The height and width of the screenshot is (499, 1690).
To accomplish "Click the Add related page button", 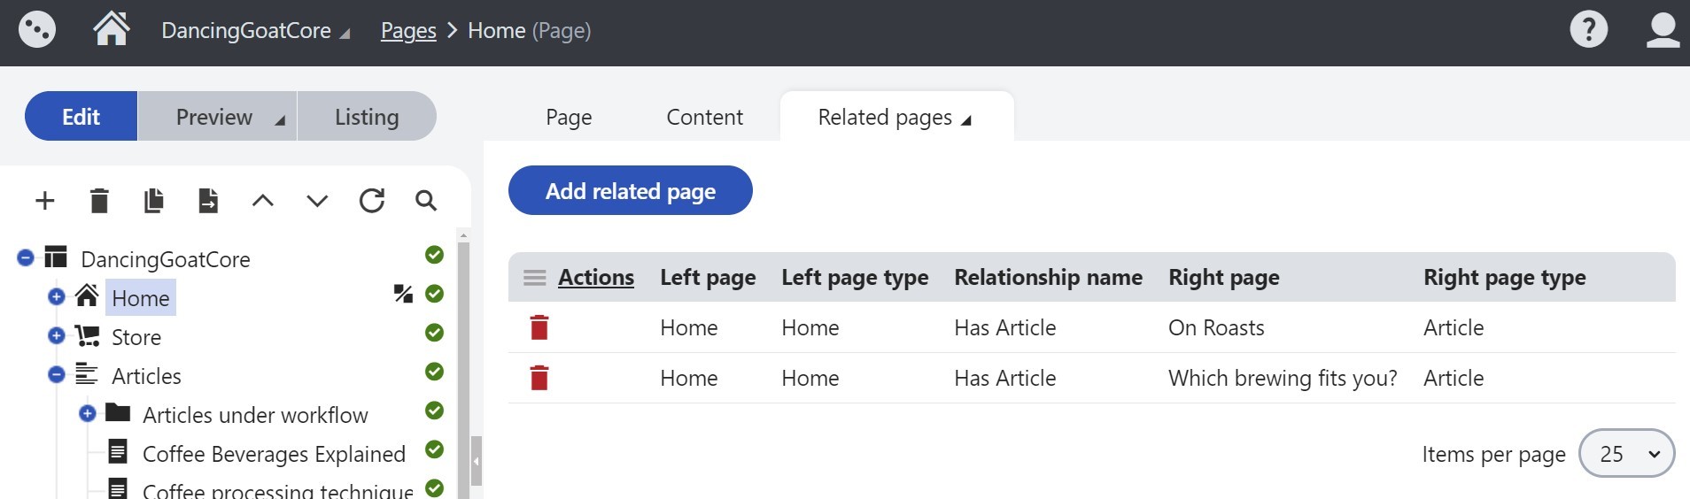I will pyautogui.click(x=631, y=190).
